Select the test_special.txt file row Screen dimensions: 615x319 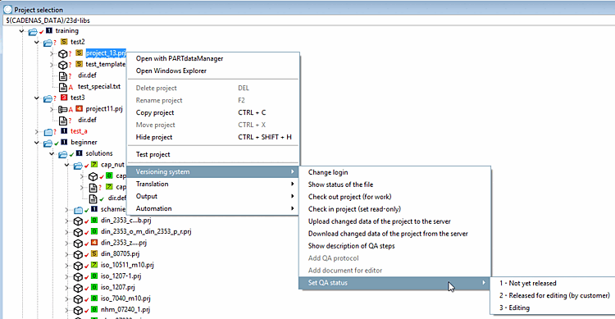99,86
